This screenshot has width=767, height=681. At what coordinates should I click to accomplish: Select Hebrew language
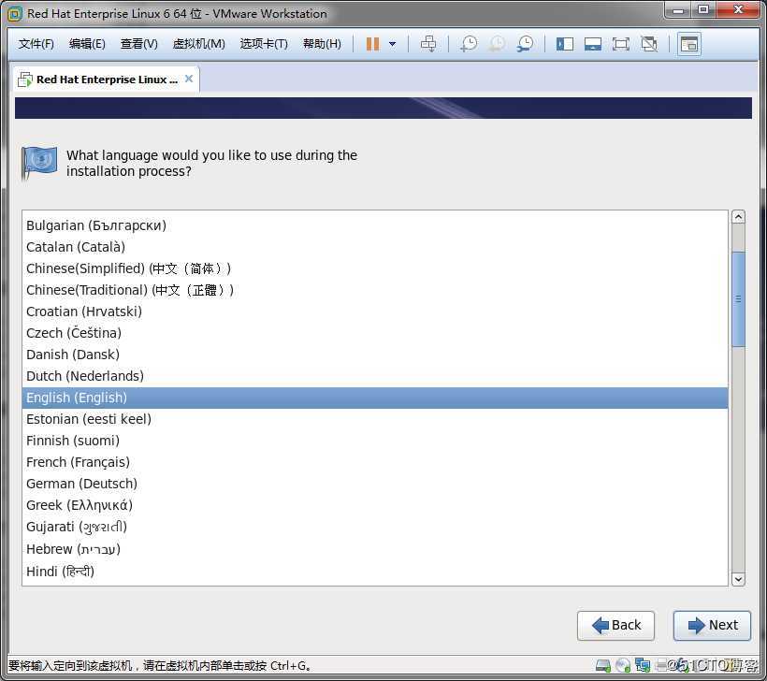[375, 549]
